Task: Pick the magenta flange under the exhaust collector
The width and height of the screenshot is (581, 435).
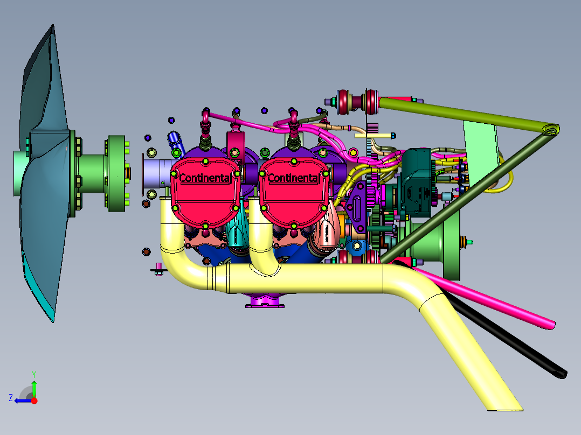Action: (265, 300)
